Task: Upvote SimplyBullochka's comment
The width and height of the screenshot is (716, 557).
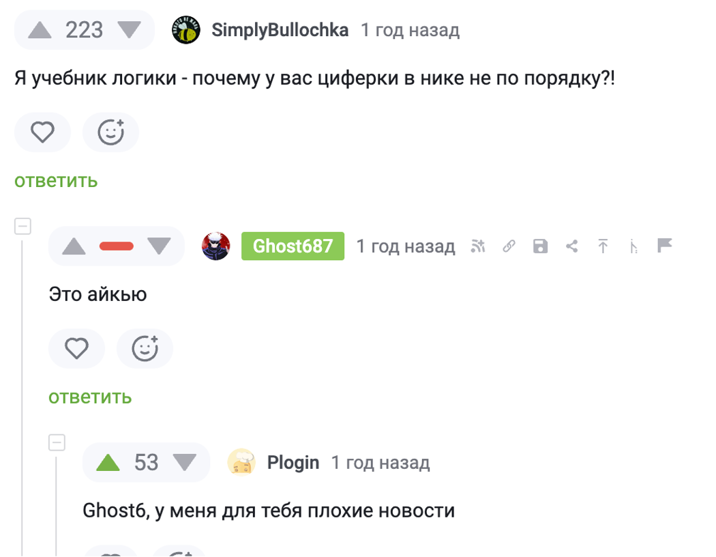Action: [40, 30]
